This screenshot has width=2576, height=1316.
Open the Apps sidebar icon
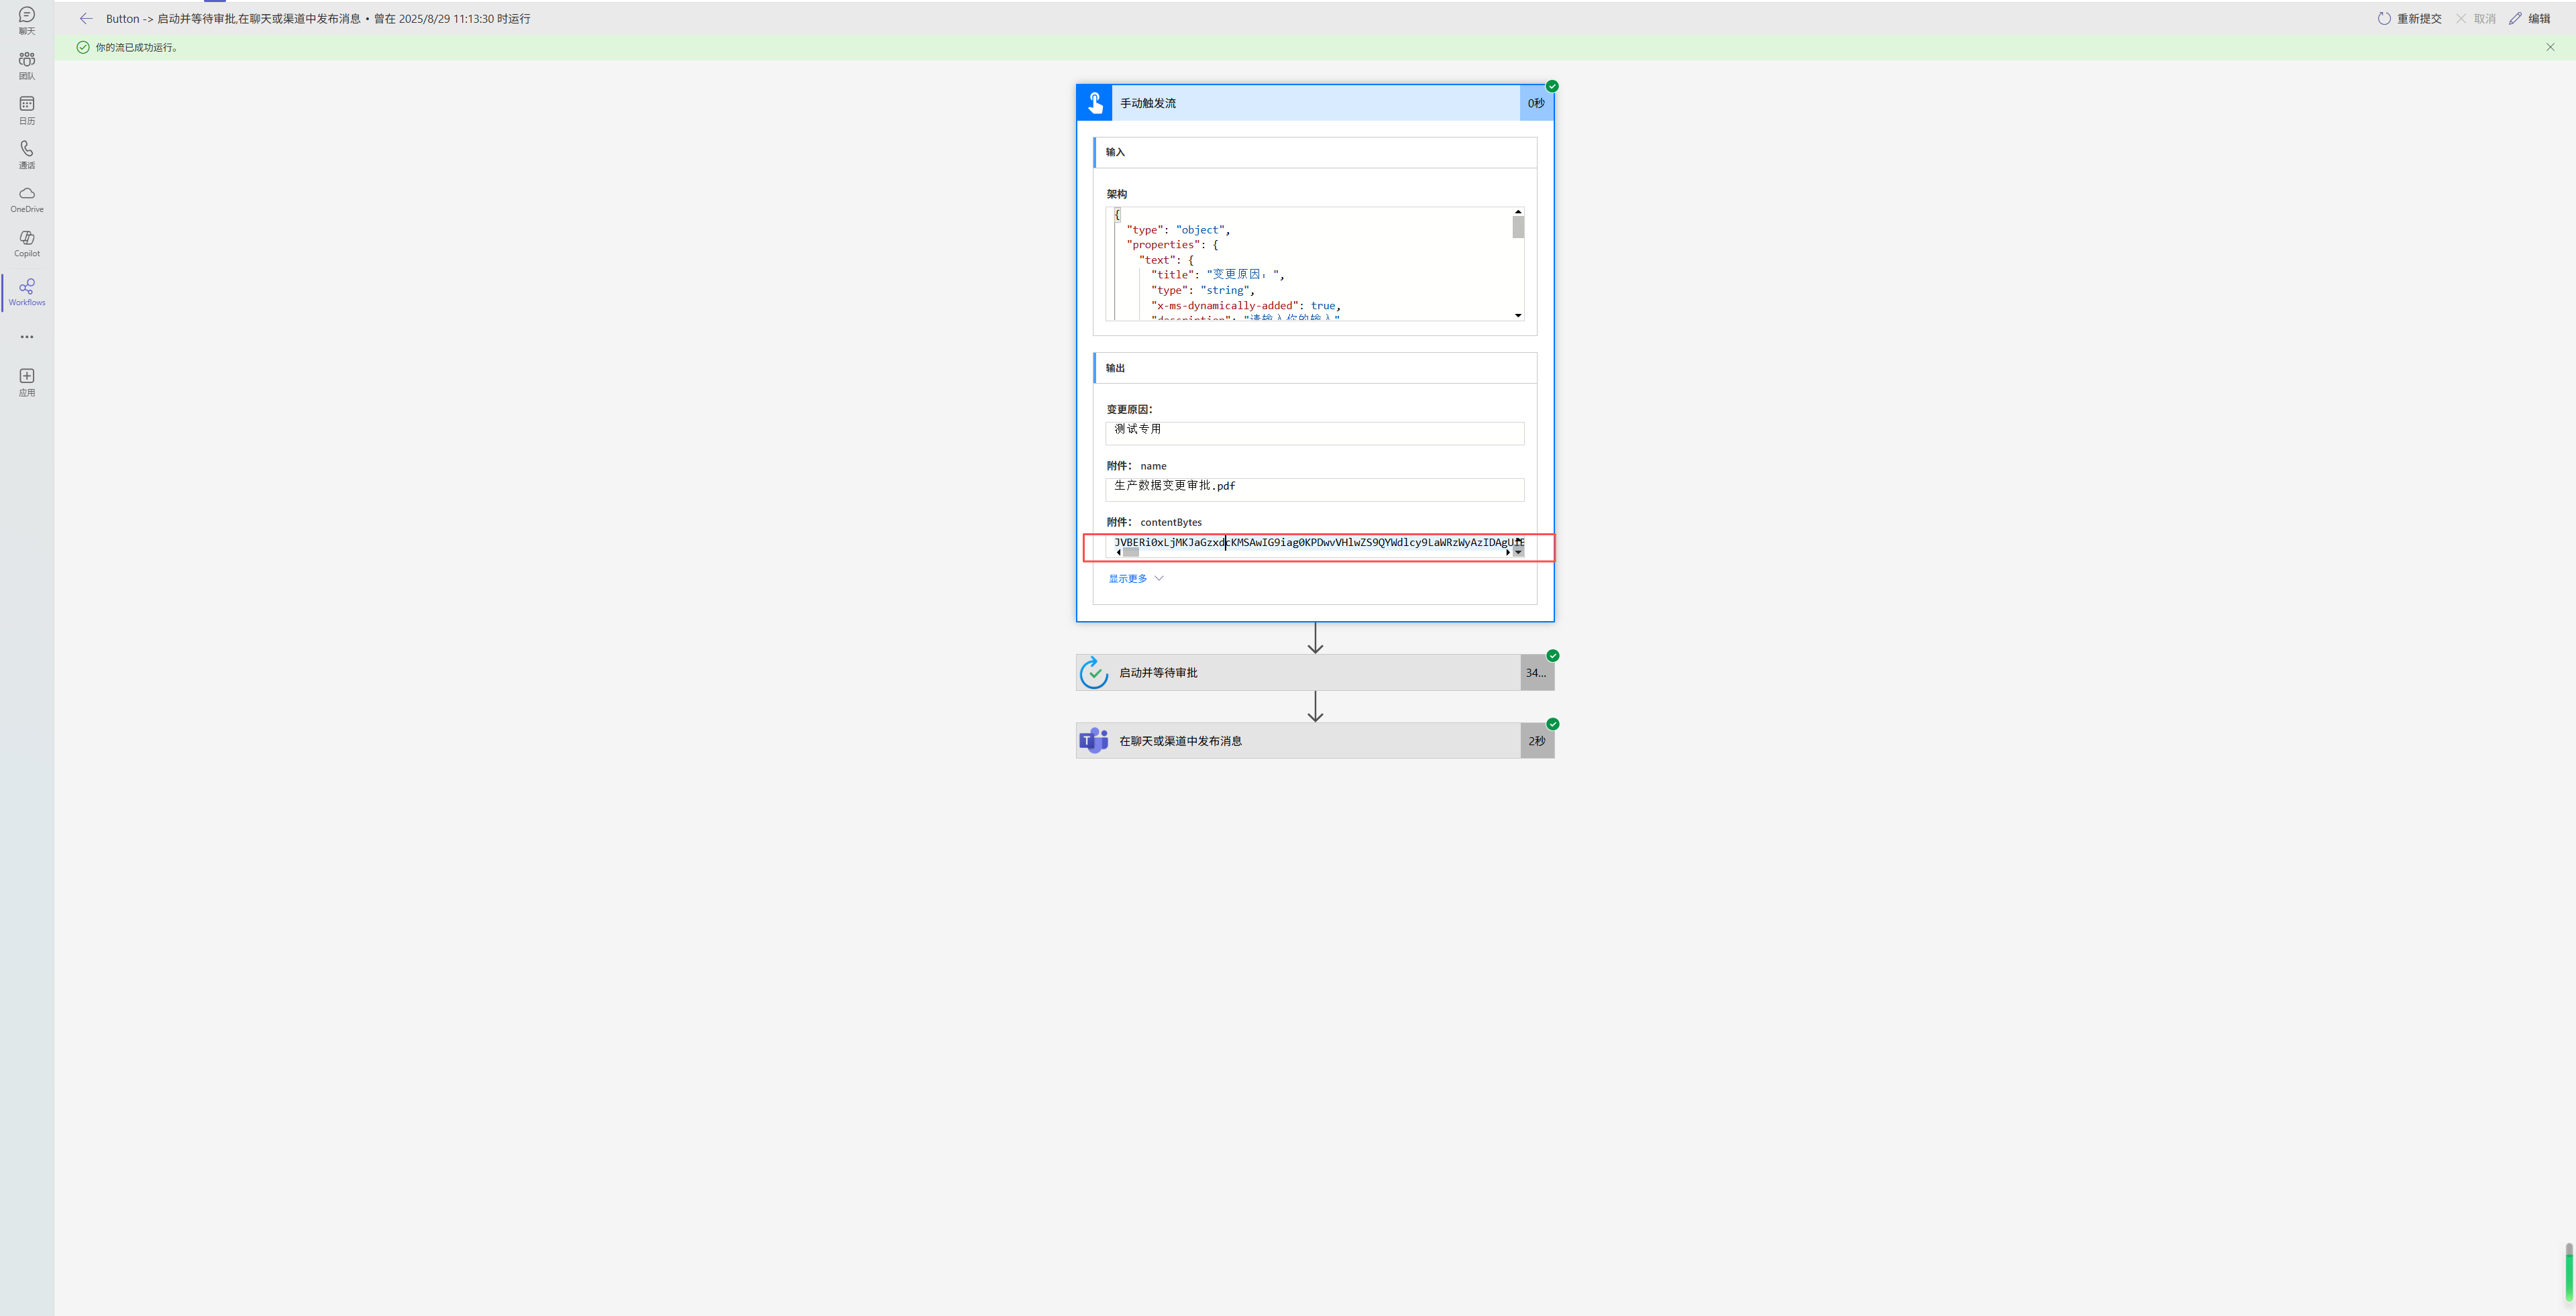(x=27, y=381)
